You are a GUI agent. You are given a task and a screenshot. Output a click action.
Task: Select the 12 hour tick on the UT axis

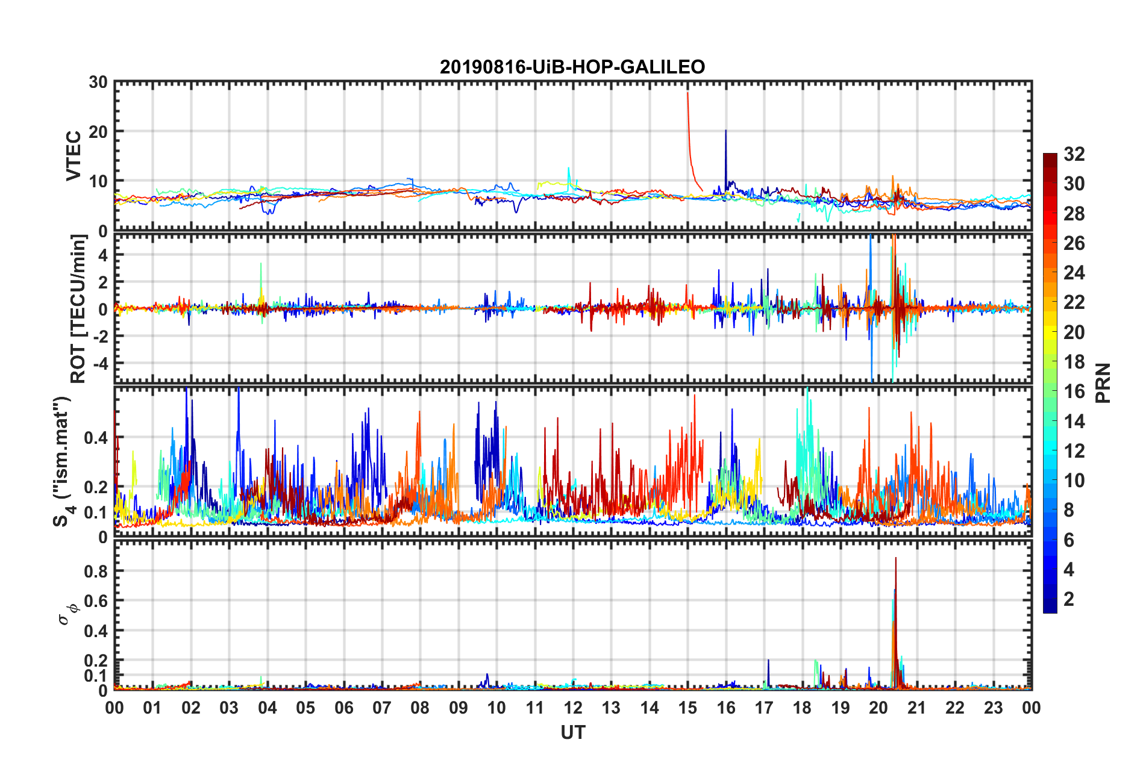coord(573,708)
